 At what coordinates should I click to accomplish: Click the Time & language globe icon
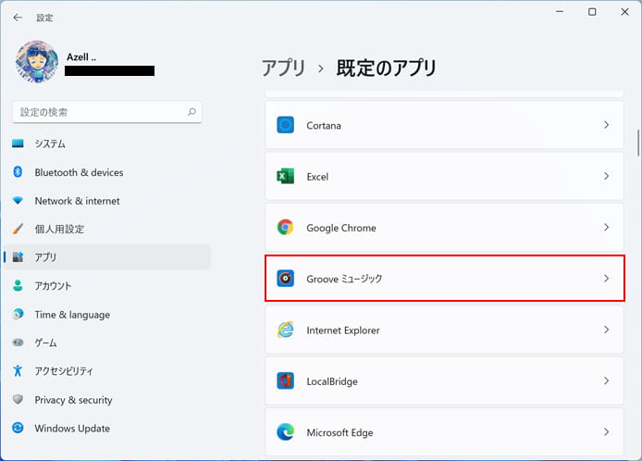18,314
